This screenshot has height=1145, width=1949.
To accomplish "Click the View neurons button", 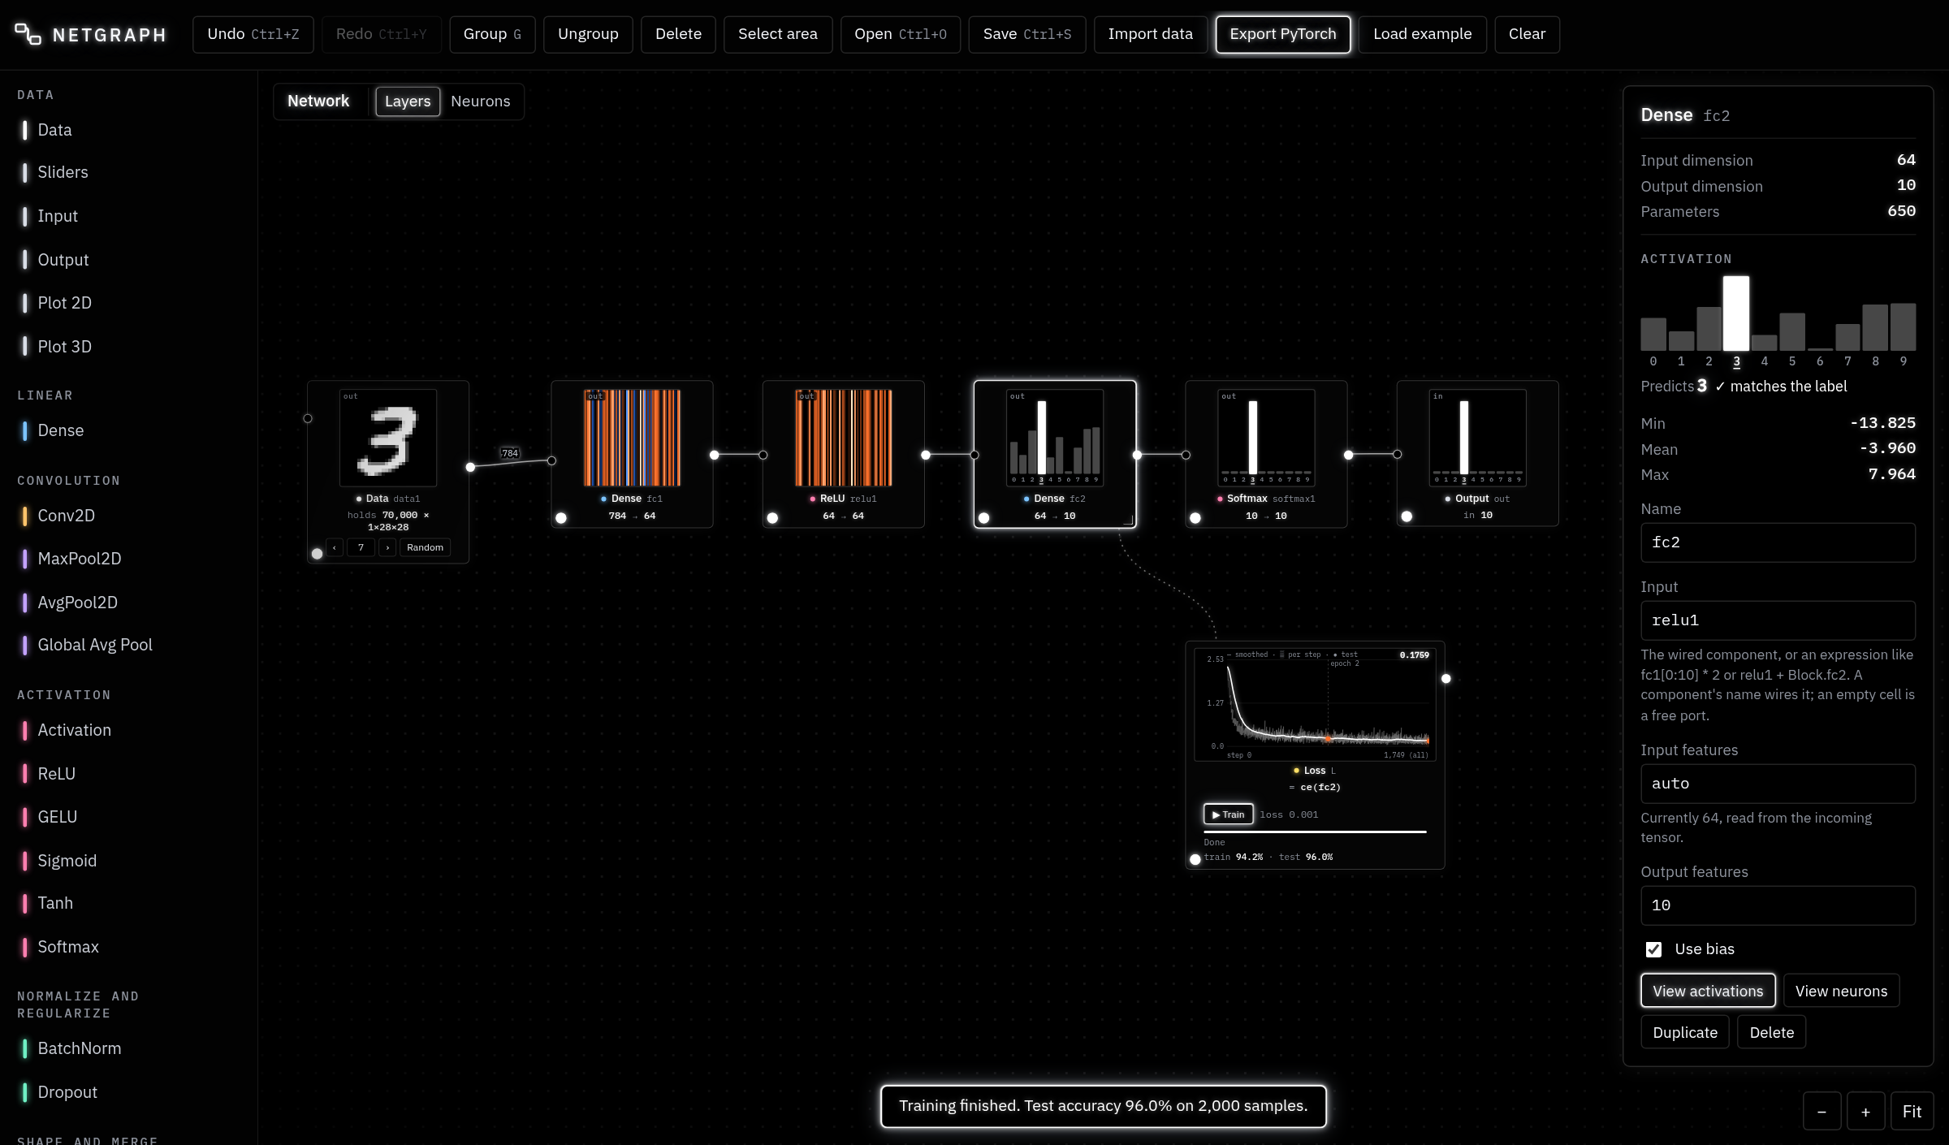I will click(x=1841, y=991).
